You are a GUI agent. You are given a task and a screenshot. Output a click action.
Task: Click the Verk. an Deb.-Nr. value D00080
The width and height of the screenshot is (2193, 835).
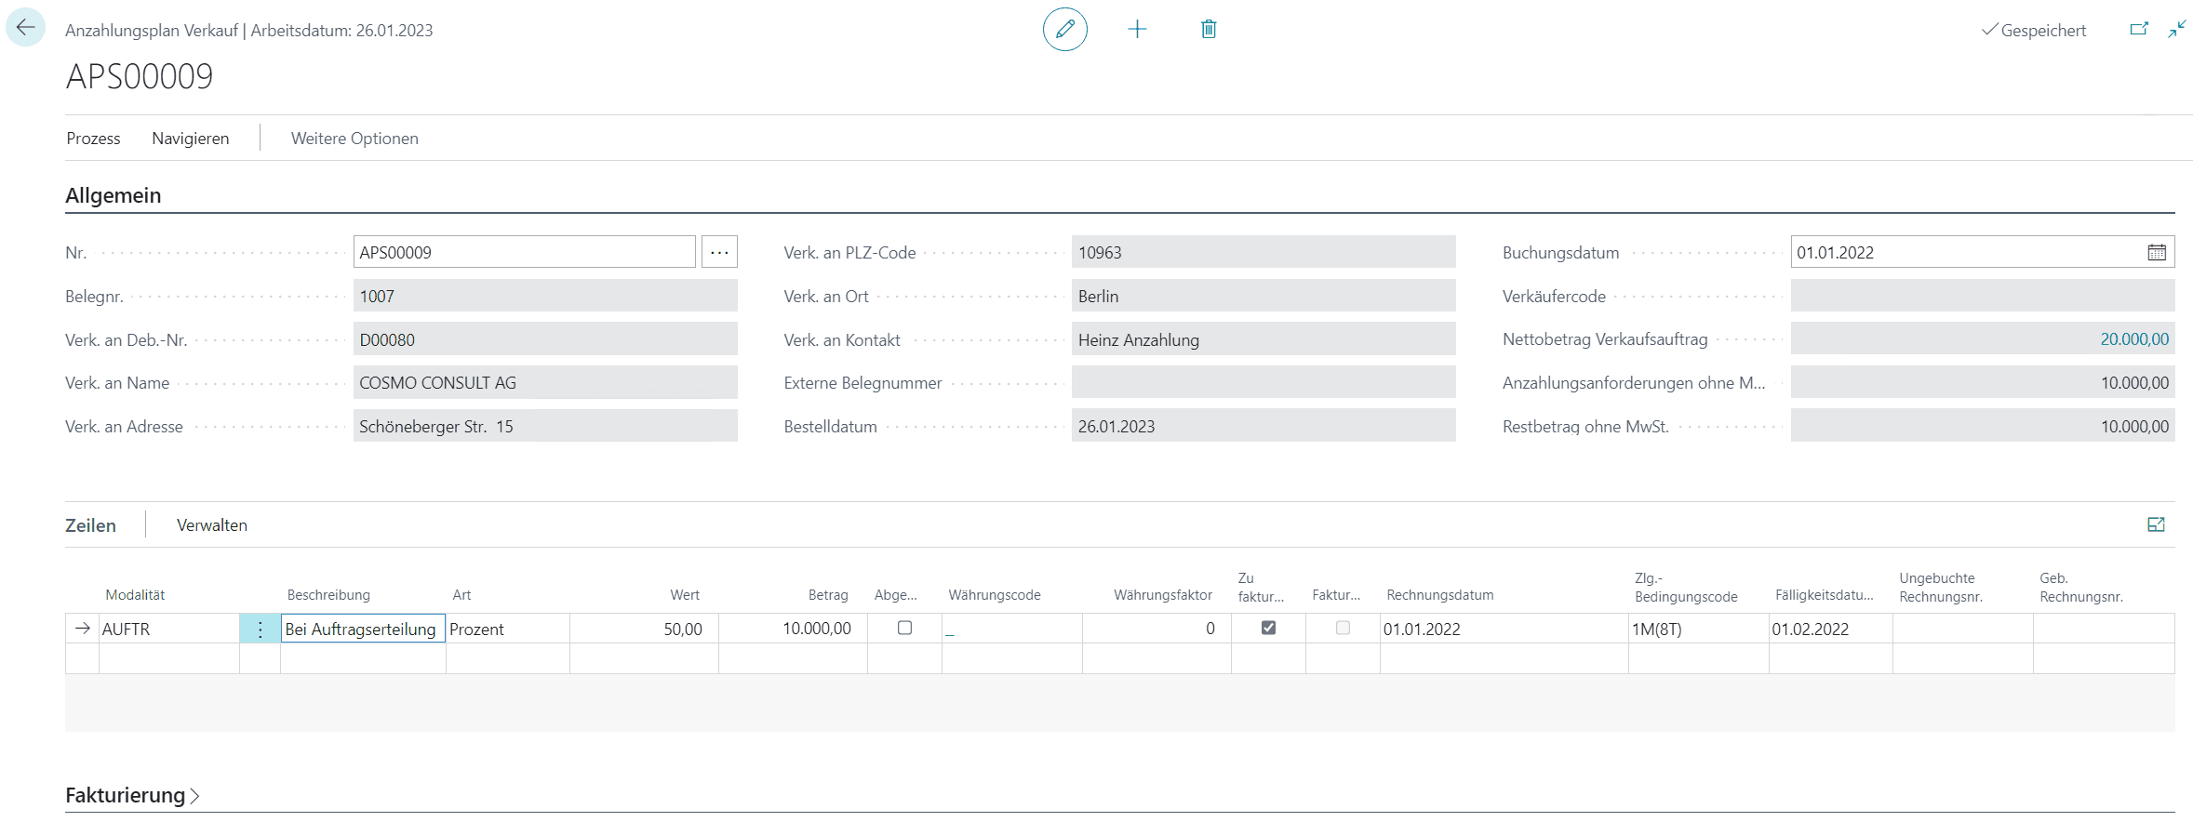click(x=545, y=339)
